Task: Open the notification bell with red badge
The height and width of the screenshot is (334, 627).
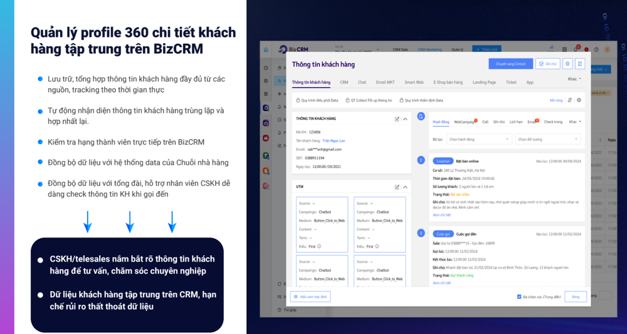Action: [x=576, y=49]
